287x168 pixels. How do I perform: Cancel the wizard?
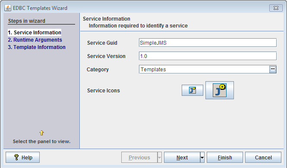click(263, 157)
